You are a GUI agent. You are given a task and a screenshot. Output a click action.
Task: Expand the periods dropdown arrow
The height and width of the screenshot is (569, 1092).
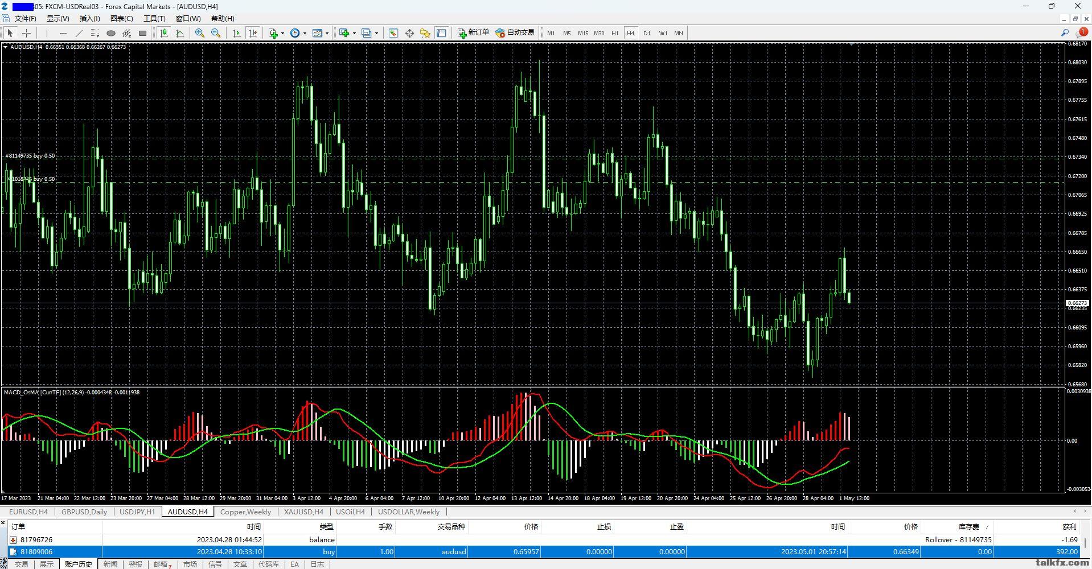(x=305, y=33)
